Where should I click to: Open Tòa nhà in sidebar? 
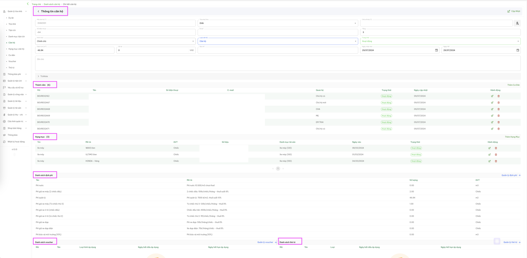tap(12, 24)
